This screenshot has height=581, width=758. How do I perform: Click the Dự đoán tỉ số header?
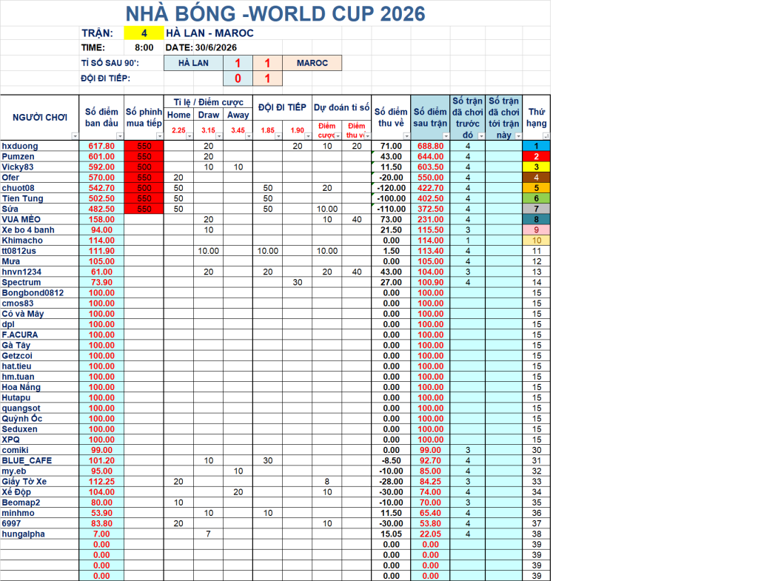tap(342, 107)
